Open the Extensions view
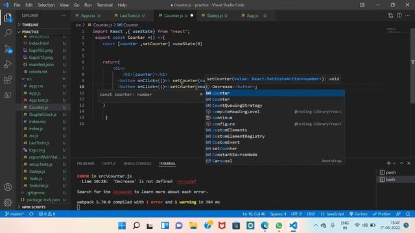This screenshot has width=415, height=233. [x=8, y=80]
